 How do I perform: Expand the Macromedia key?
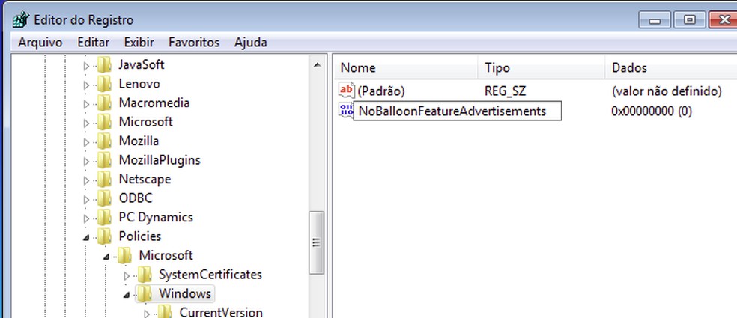coord(86,104)
